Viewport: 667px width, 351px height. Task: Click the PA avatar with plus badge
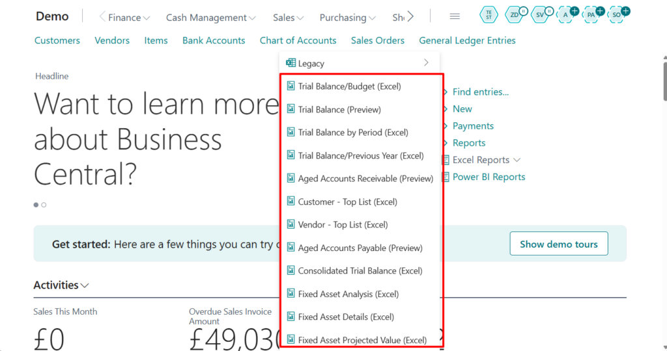591,15
